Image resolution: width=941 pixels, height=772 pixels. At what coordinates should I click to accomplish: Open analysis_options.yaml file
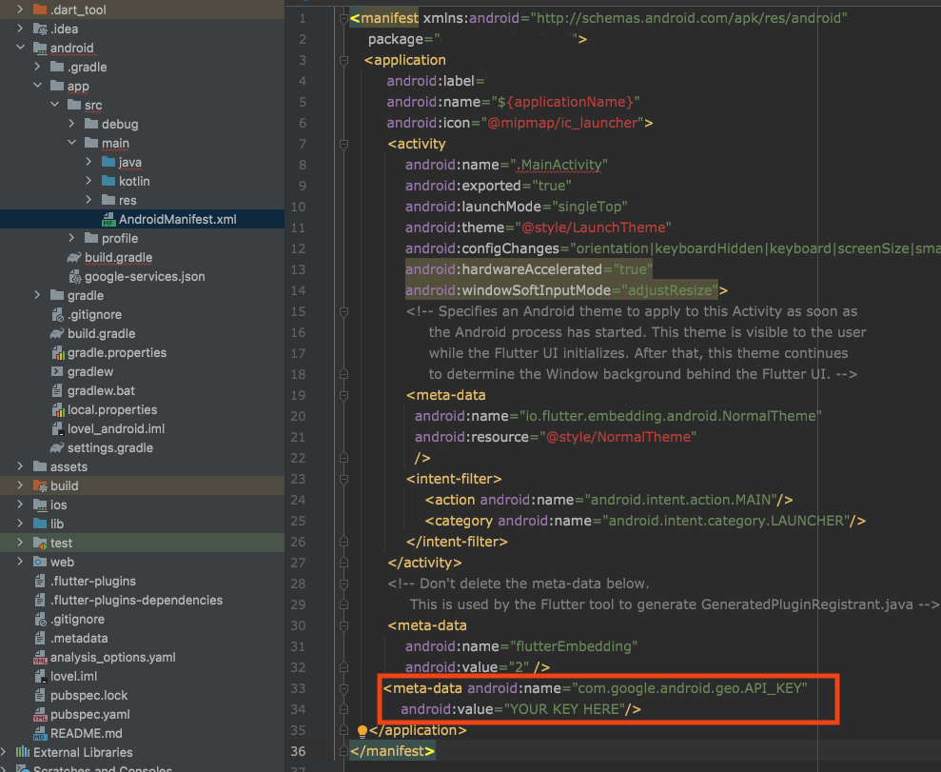[x=113, y=658]
